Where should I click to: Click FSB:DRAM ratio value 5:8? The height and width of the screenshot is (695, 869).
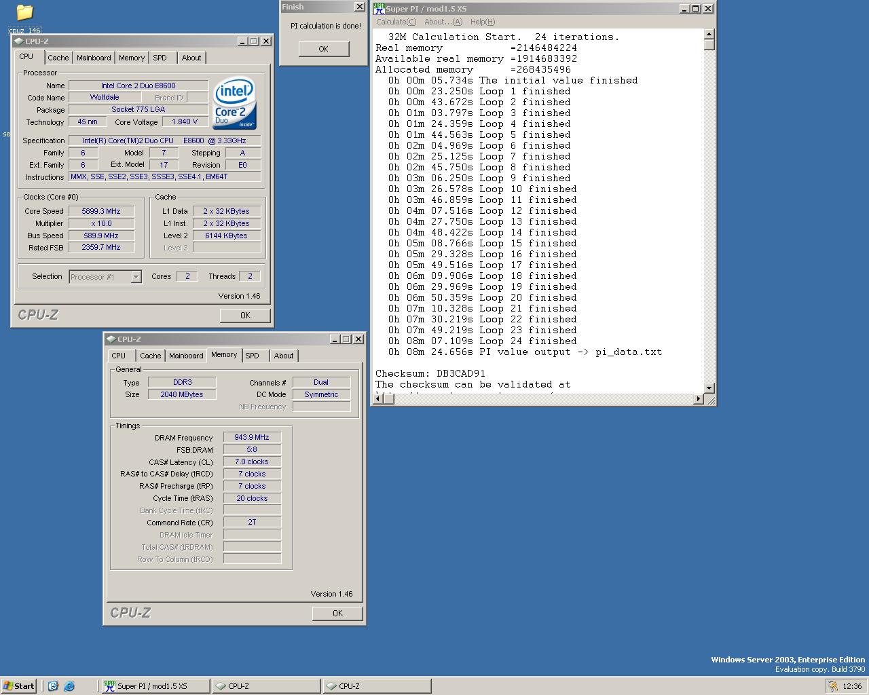(x=252, y=450)
